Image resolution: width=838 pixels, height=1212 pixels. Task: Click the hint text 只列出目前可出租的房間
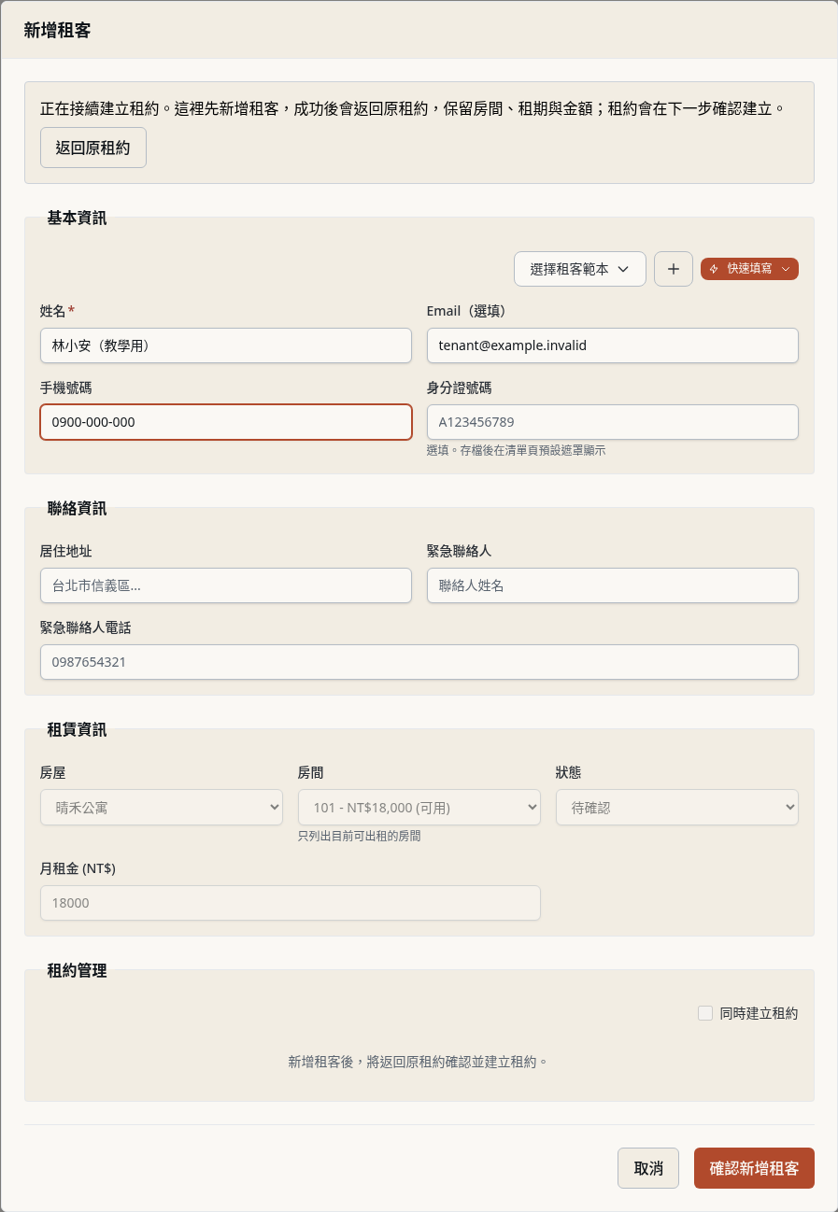tap(360, 836)
